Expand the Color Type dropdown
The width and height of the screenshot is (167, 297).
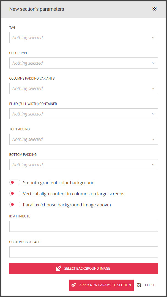point(83,63)
